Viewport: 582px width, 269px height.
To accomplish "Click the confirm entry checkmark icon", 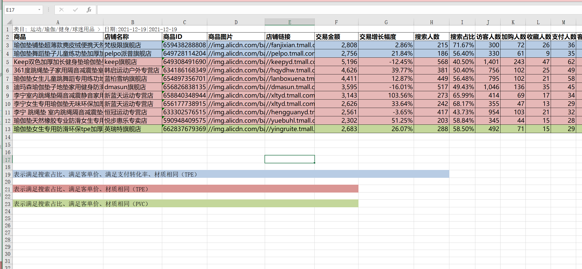I will click(x=75, y=10).
